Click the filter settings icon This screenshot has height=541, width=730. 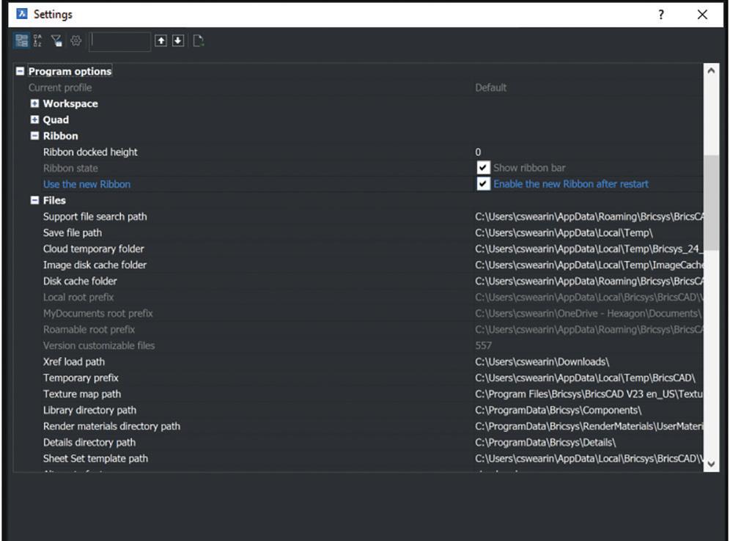pyautogui.click(x=56, y=41)
